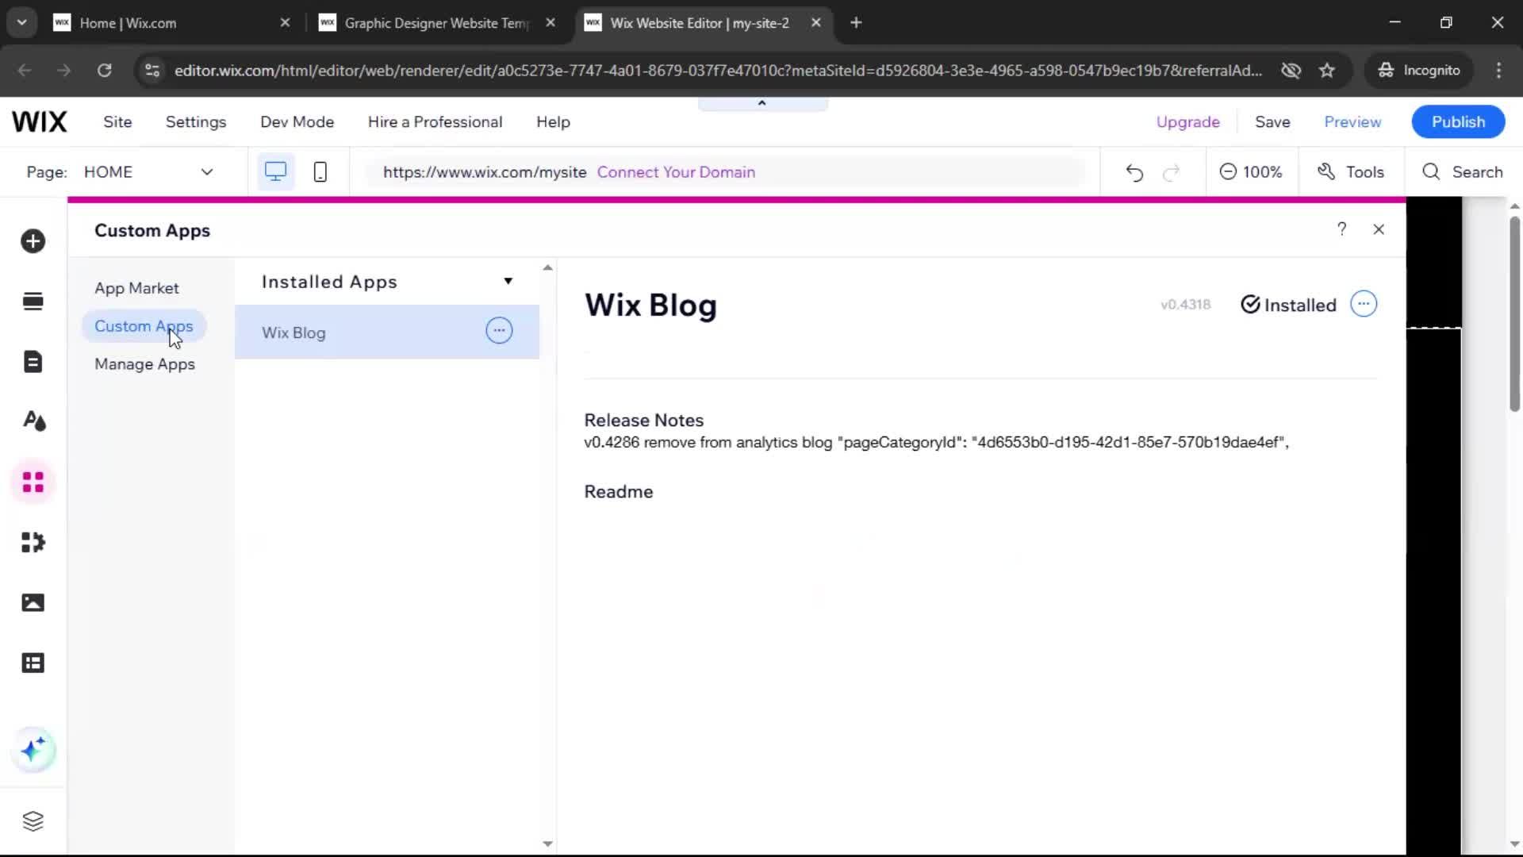1523x857 pixels.
Task: Open Custom Apps help question mark
Action: 1341,229
